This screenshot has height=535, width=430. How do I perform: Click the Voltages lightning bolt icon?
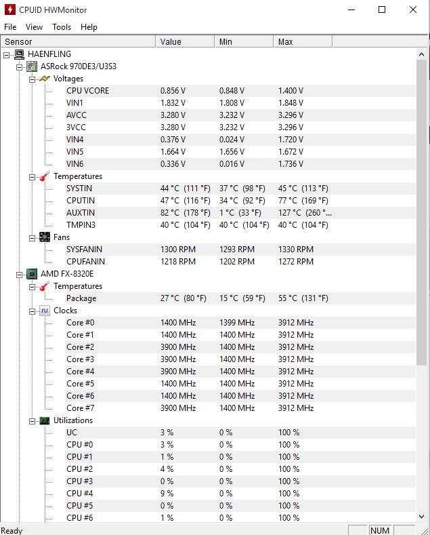pyautogui.click(x=45, y=79)
